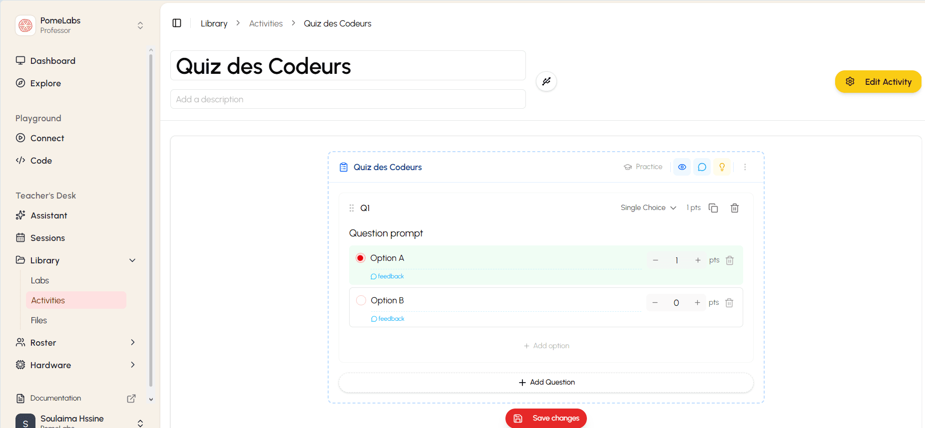Click the PomeLabs logo icon
925x428 pixels.
point(25,25)
